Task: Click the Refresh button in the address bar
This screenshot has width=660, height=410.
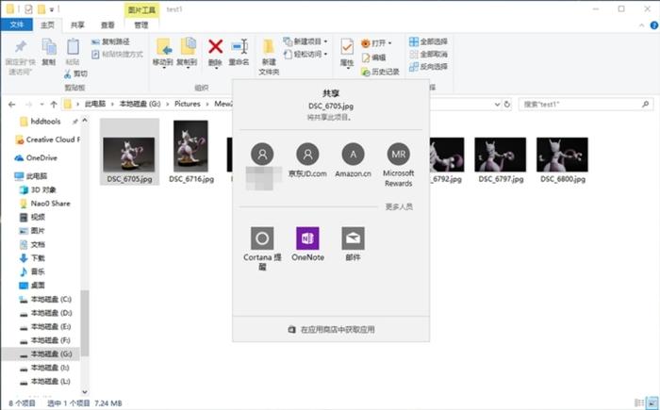Action: point(507,104)
